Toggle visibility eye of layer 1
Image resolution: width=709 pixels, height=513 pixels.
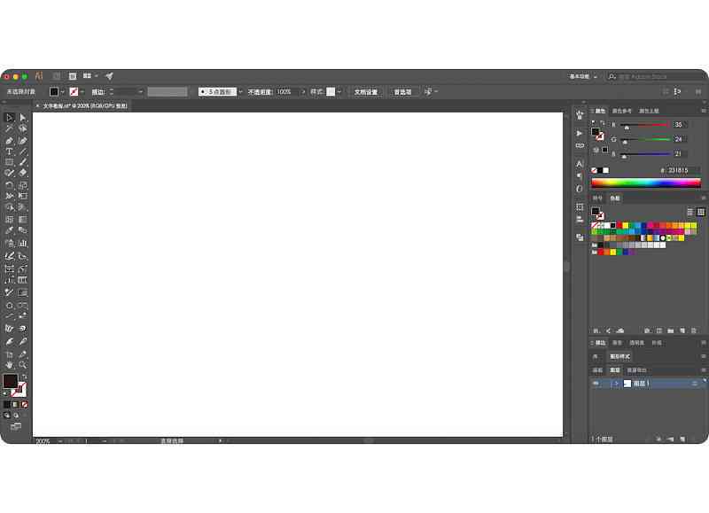pos(596,384)
